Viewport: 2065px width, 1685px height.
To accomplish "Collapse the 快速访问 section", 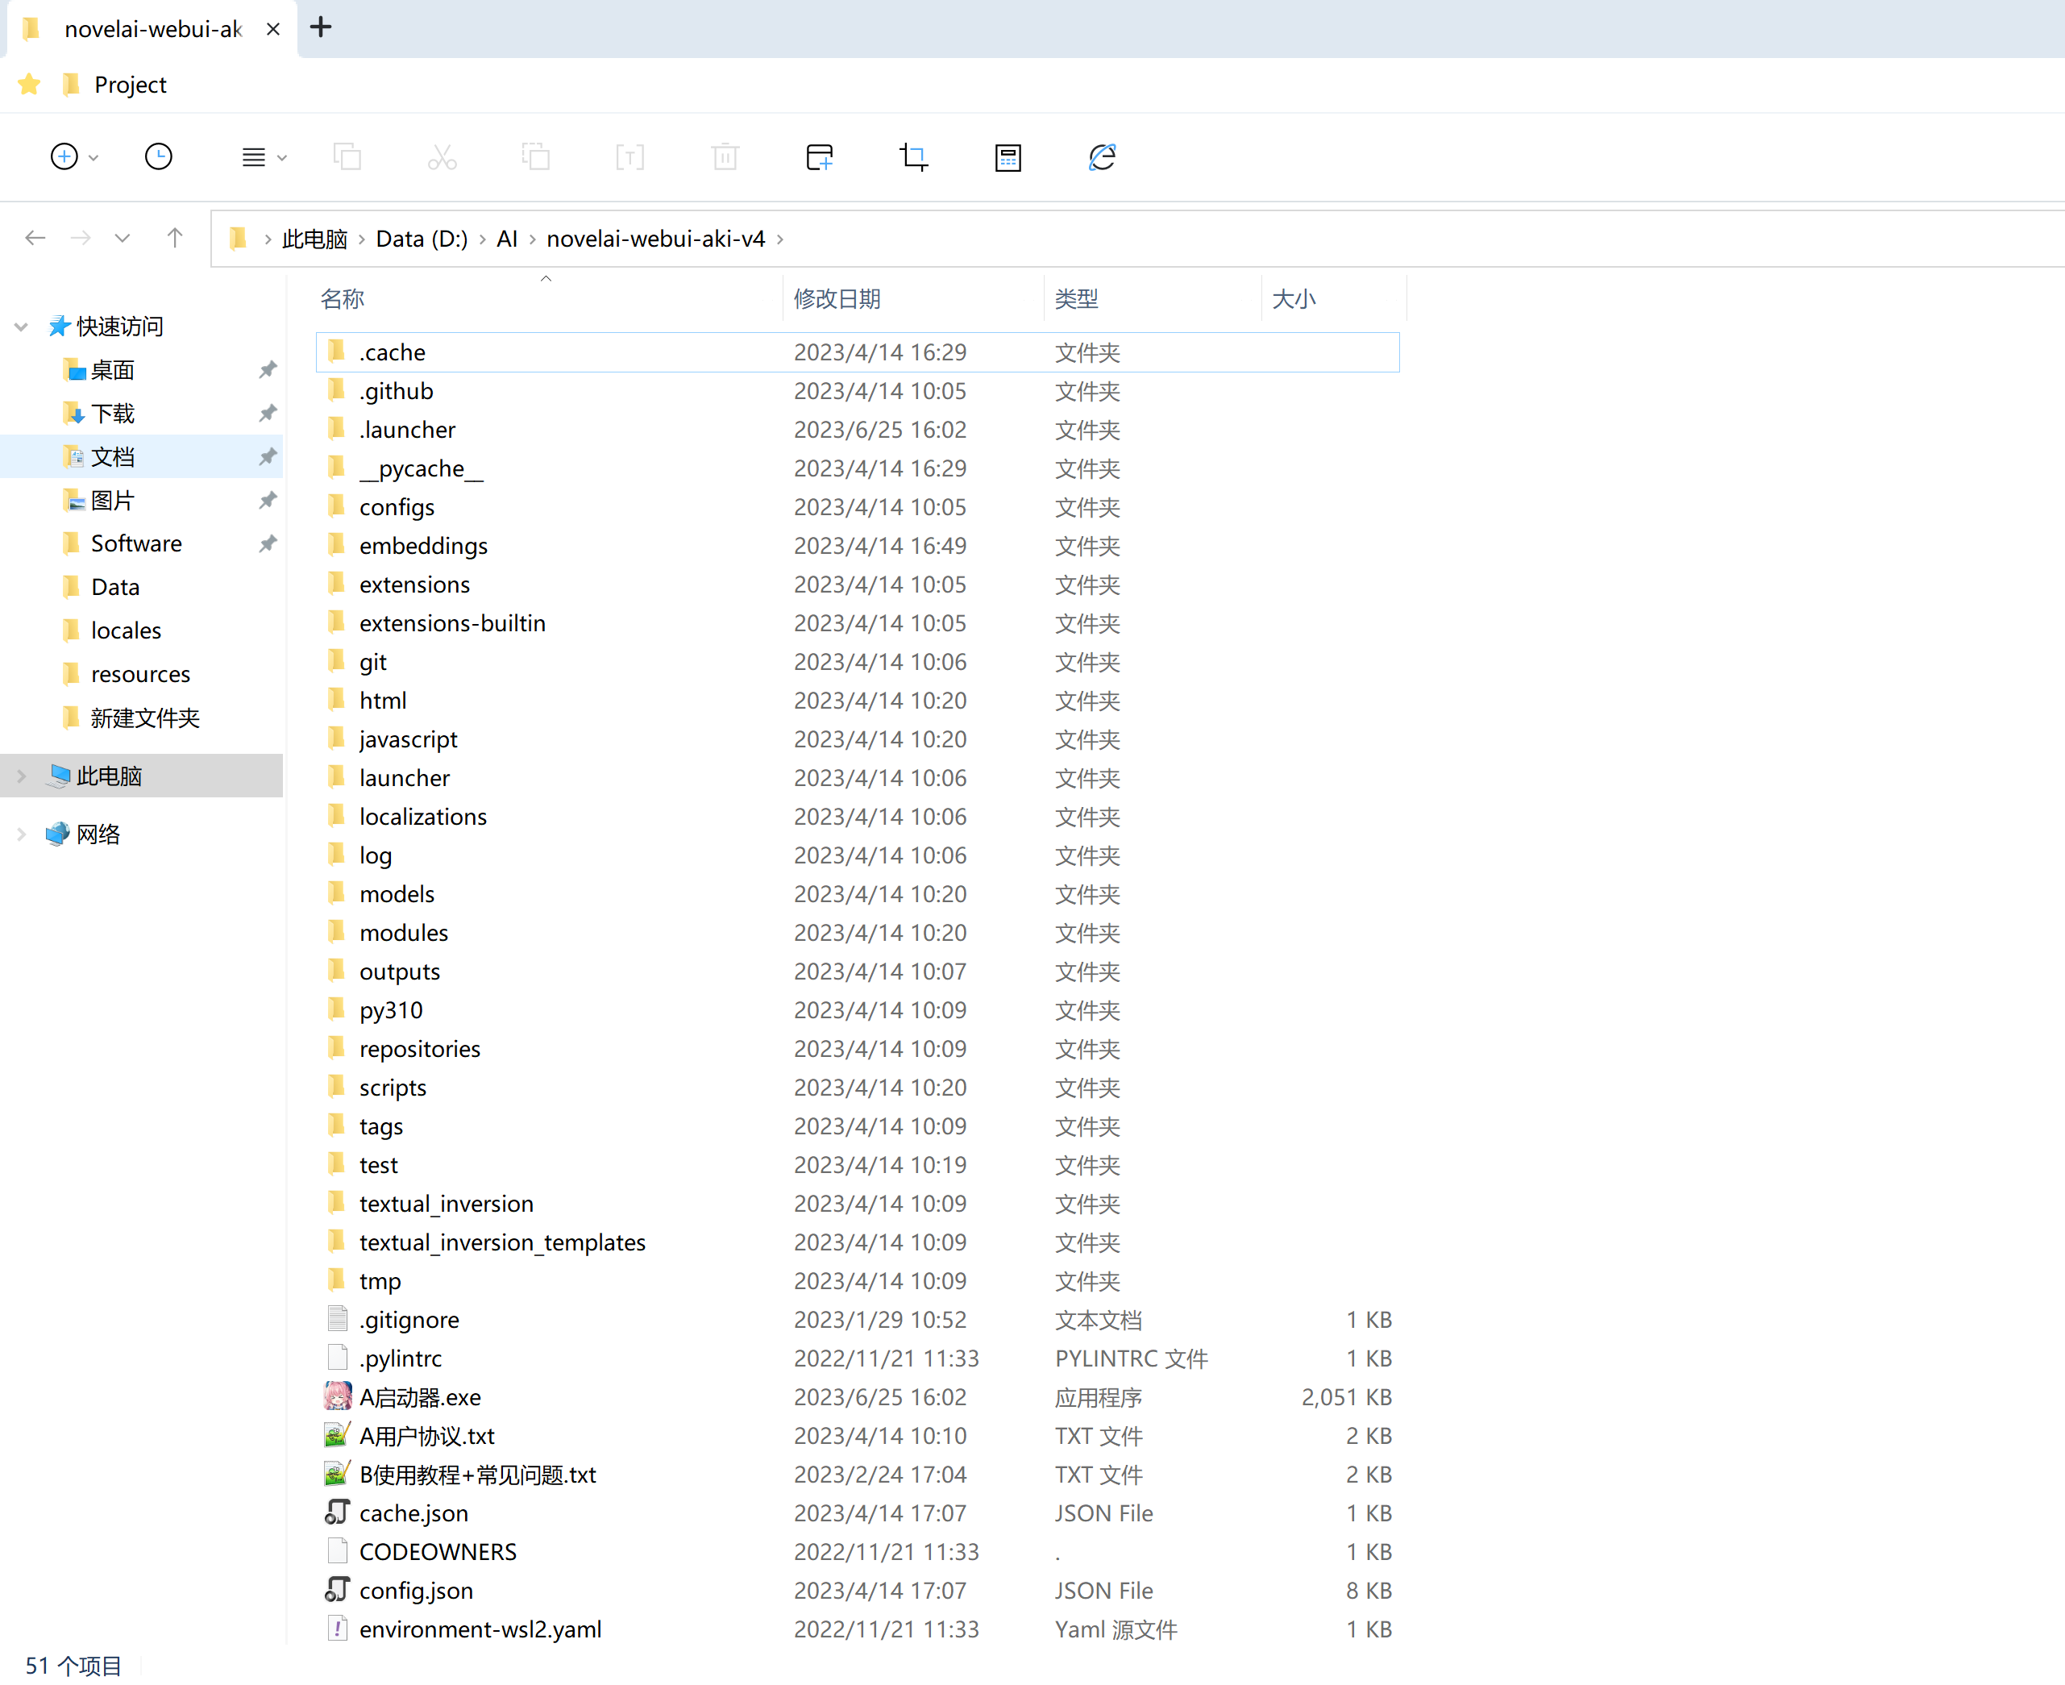I will [21, 327].
